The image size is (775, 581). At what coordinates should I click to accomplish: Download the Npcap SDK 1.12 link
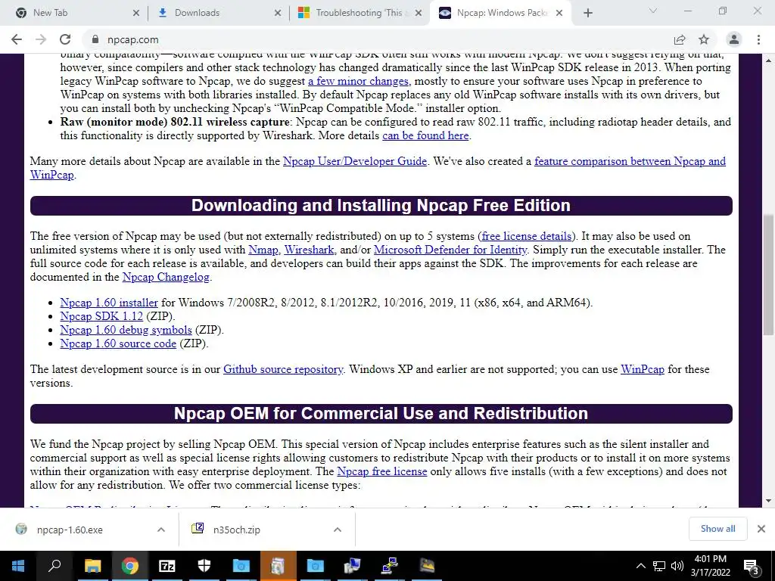(101, 316)
